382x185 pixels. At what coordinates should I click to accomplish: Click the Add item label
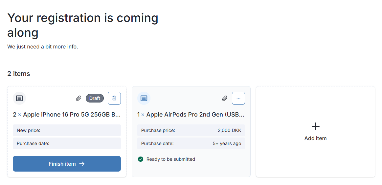point(315,138)
